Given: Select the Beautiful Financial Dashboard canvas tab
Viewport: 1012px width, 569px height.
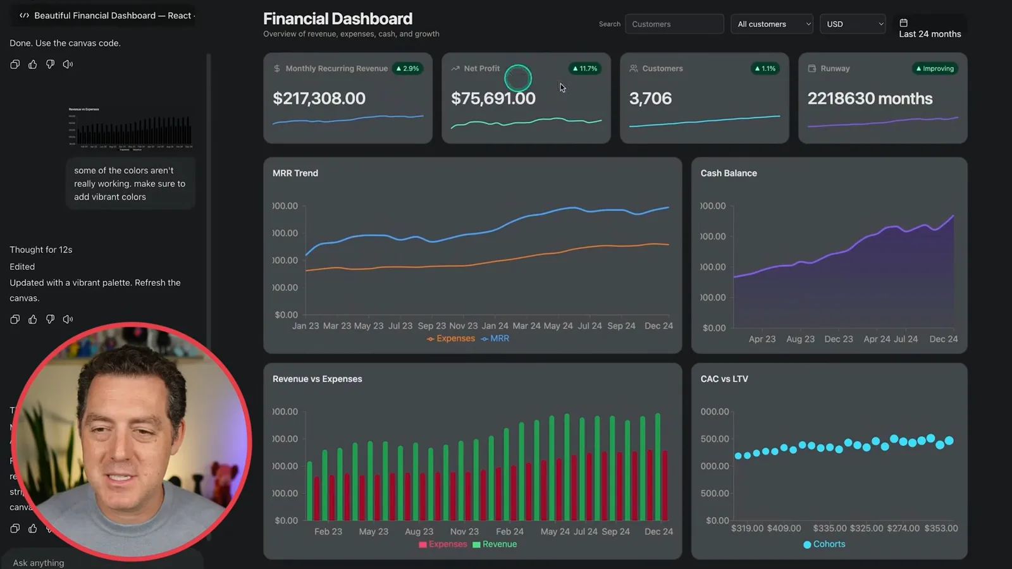Looking at the screenshot, I should click(108, 15).
